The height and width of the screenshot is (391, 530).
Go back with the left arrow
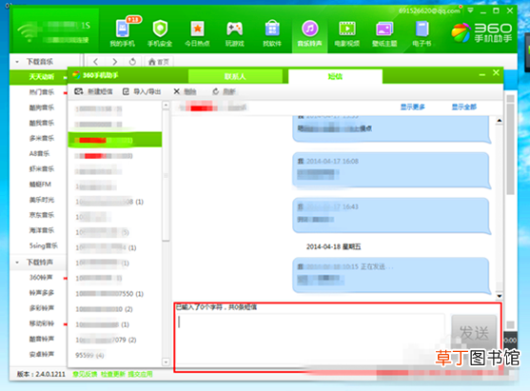coord(96,62)
